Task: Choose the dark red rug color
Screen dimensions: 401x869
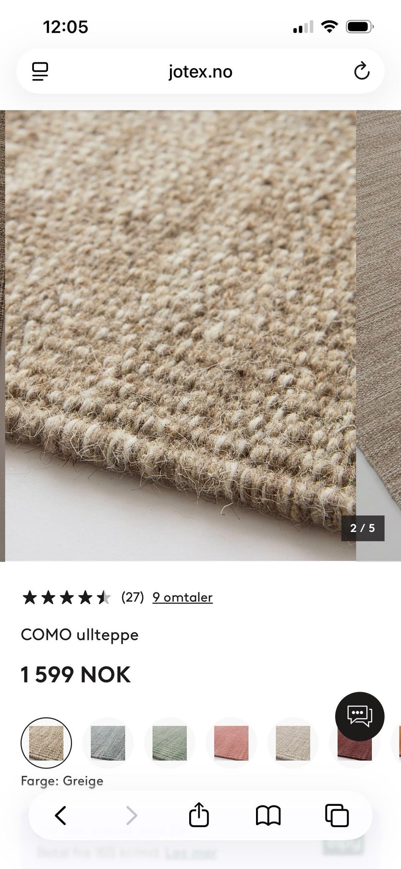Action: tap(355, 743)
